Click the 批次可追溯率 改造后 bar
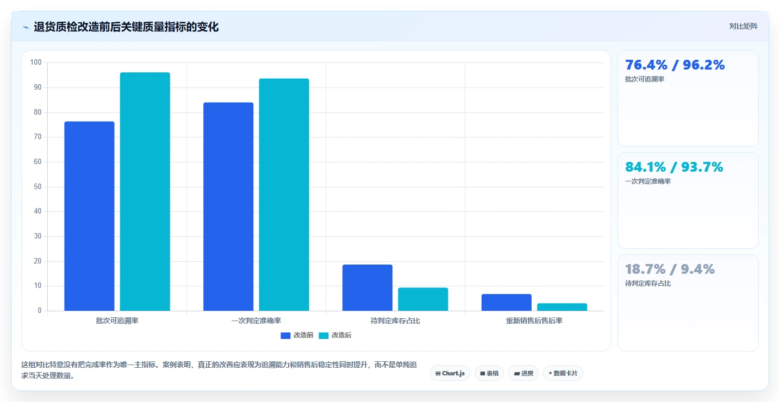780x402 pixels. pos(145,192)
